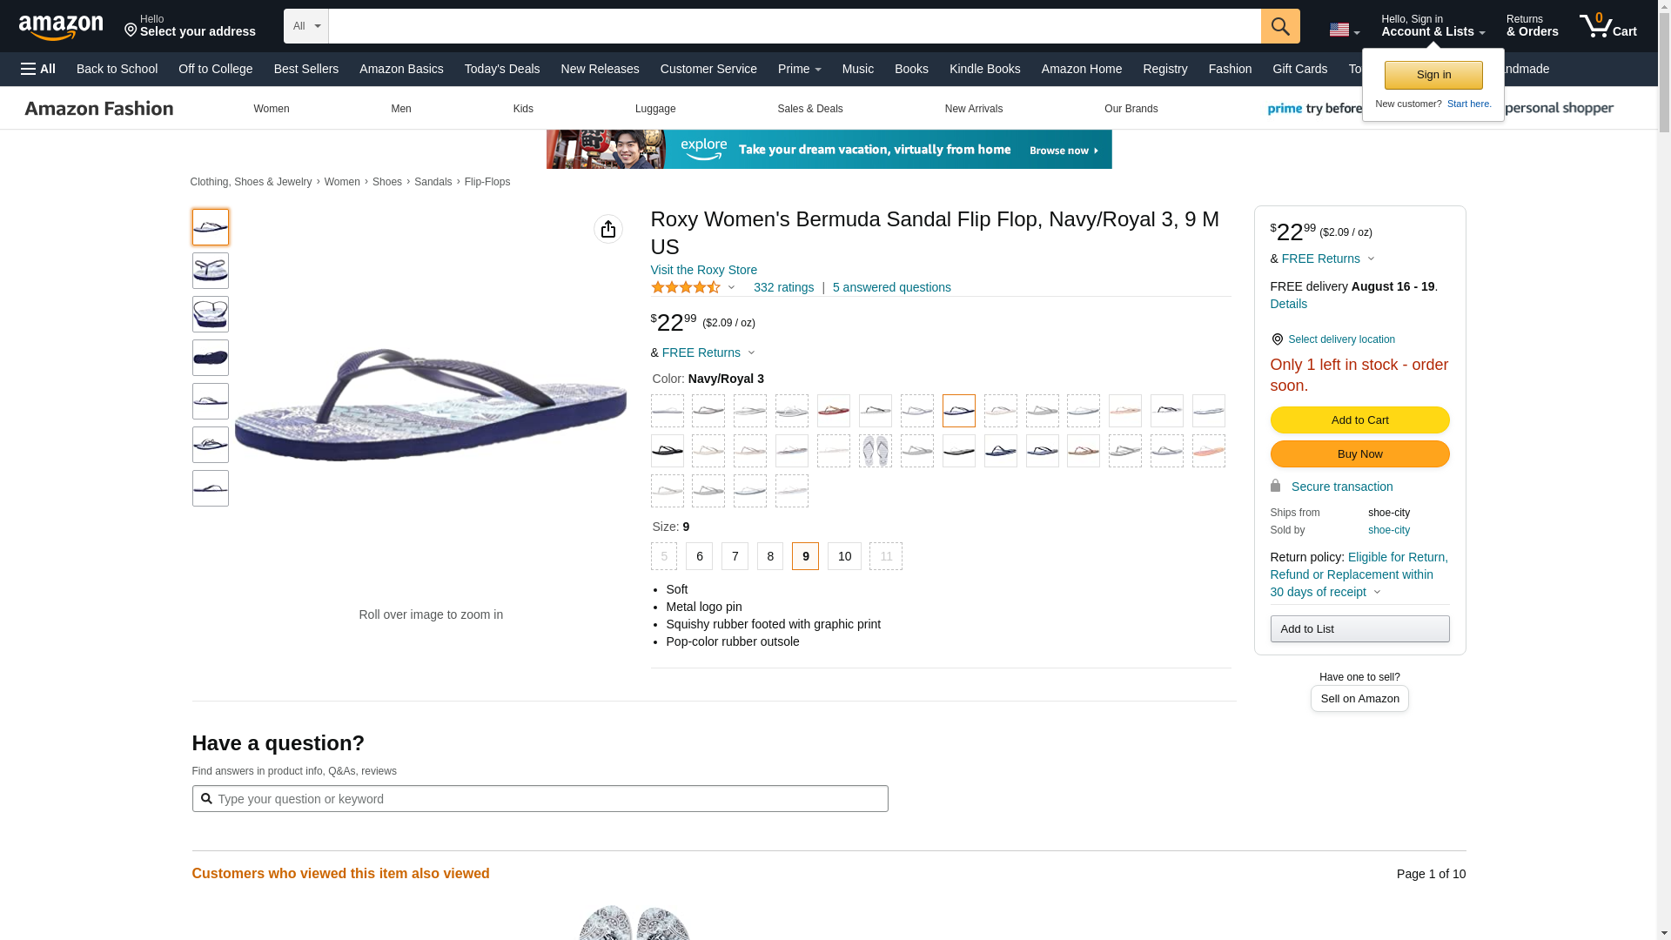Click the question search input field

pos(540,799)
